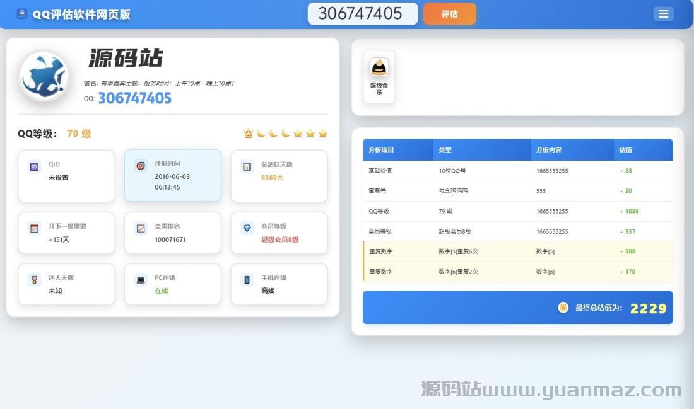Click the profile avatar image
Viewport: 694px width, 409px height.
tap(44, 75)
